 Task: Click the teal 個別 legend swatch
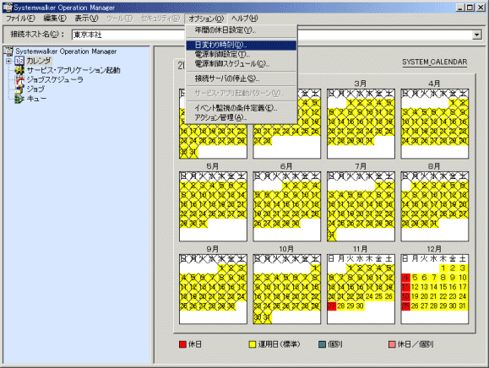pos(322,344)
